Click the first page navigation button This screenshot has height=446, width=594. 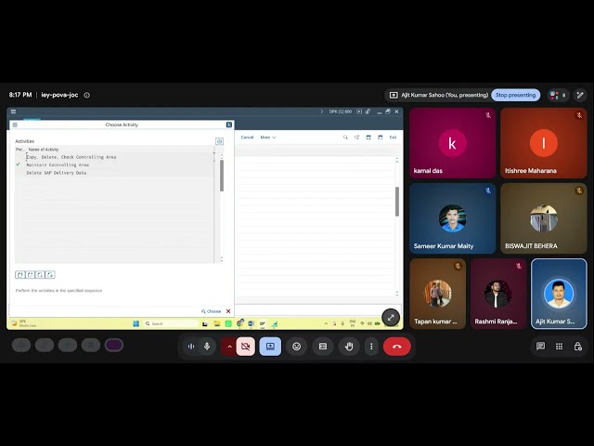[20, 275]
